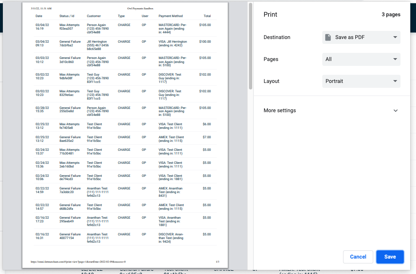Screen dimensions: 416x274
Task: Click the 'User' column header in preview
Action: click(x=145, y=16)
